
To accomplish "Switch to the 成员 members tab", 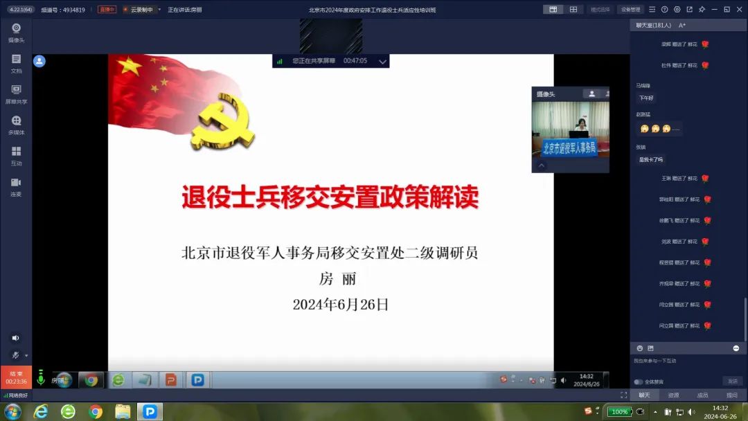I will click(703, 395).
